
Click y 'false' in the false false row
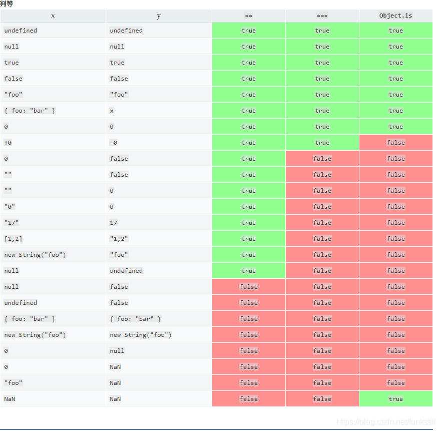click(x=119, y=78)
